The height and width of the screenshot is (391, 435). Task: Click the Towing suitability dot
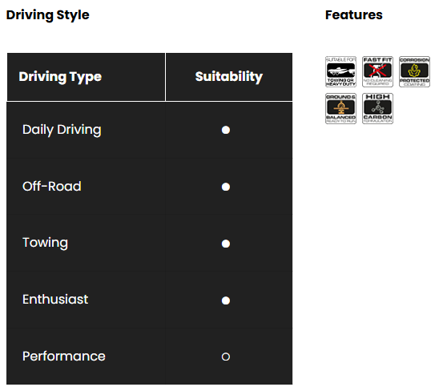[226, 244]
